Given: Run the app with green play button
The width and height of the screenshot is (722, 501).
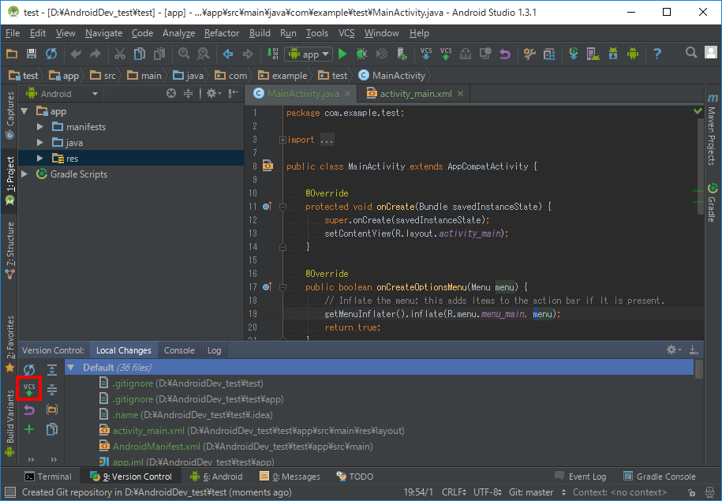Looking at the screenshot, I should pyautogui.click(x=342, y=54).
